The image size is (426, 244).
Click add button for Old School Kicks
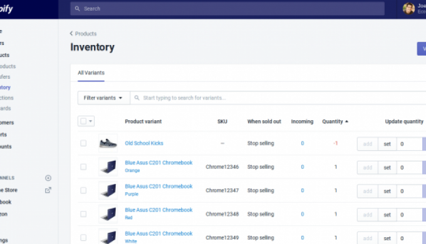click(x=367, y=144)
